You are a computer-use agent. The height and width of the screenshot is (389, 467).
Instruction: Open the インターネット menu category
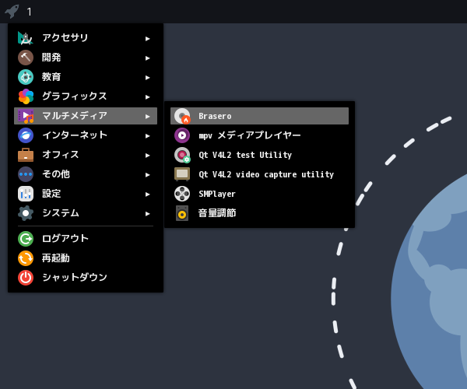(x=86, y=135)
